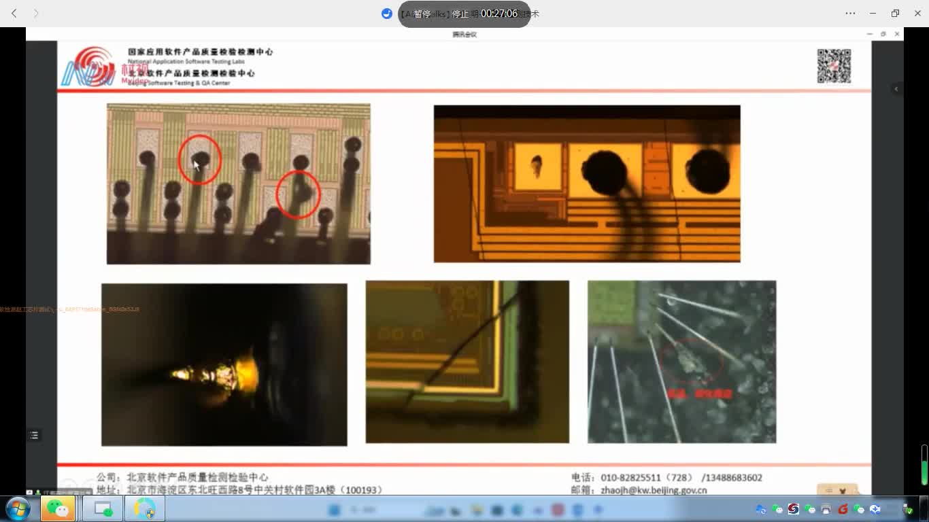
Task: Click the printer tray icon
Action: (x=826, y=508)
